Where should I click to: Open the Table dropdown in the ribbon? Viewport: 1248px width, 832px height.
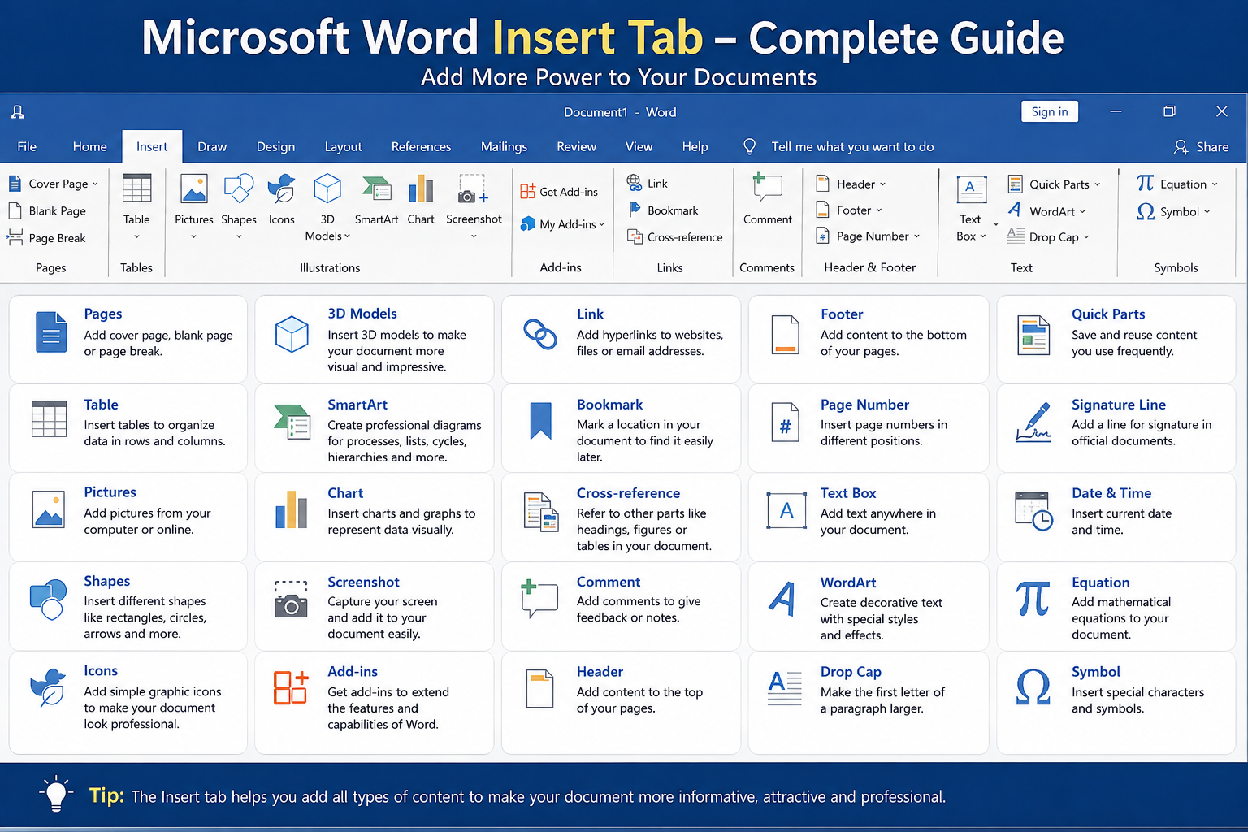(x=136, y=237)
